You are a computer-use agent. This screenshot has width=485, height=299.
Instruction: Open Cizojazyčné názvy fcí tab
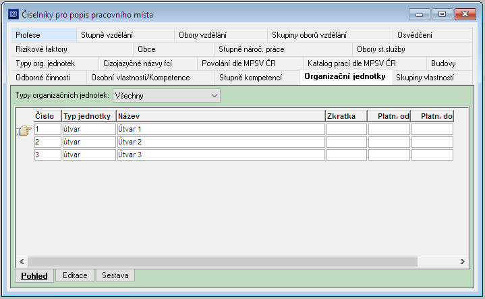148,63
